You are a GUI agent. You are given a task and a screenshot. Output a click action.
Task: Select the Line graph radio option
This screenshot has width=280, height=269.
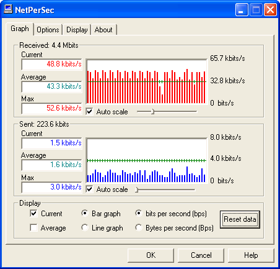click(x=85, y=227)
